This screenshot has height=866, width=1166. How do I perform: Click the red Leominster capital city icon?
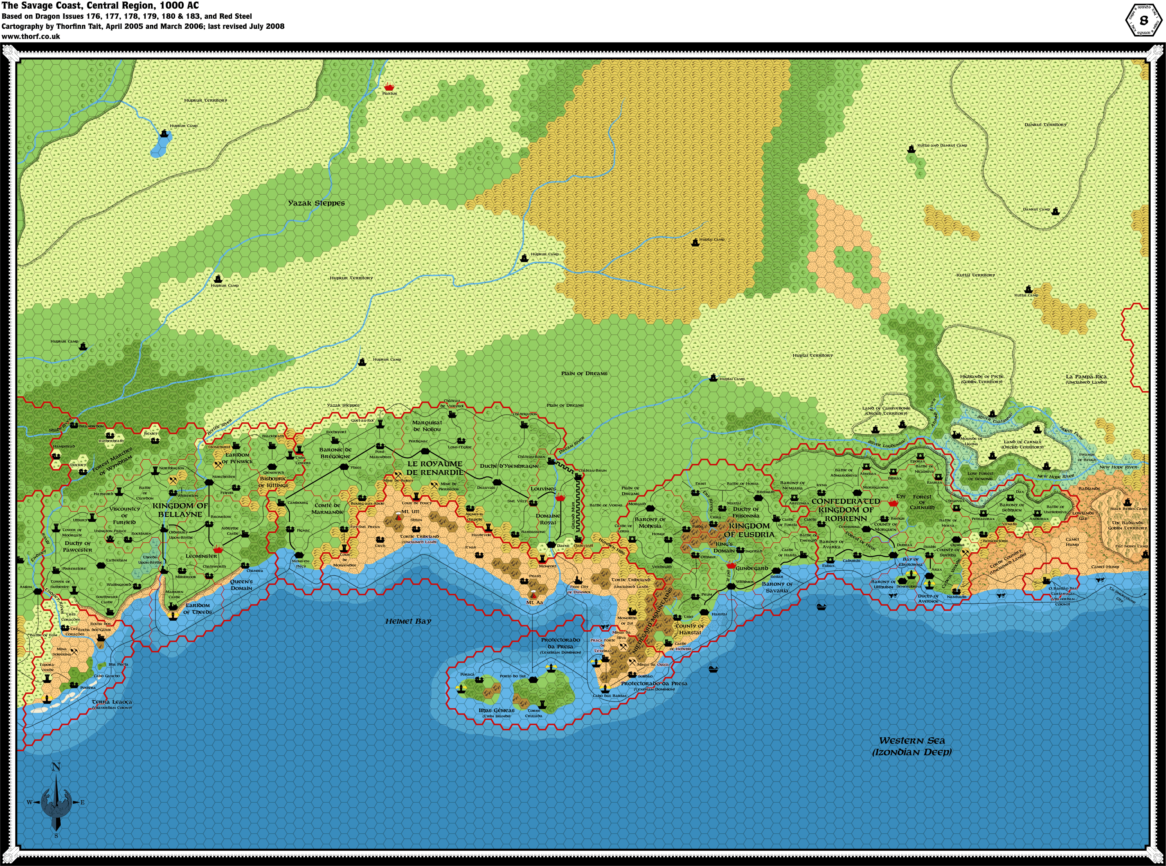219,550
